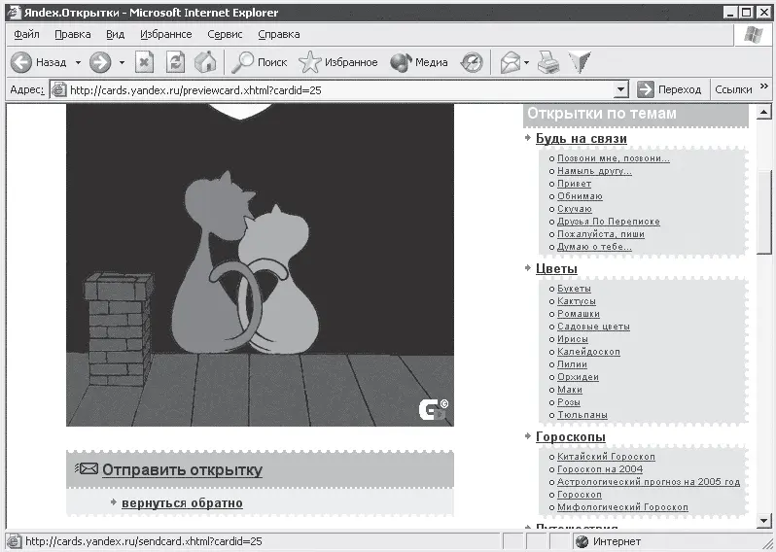Viewport: 776px width, 552px height.
Task: Open the Файл menu
Action: [x=26, y=34]
